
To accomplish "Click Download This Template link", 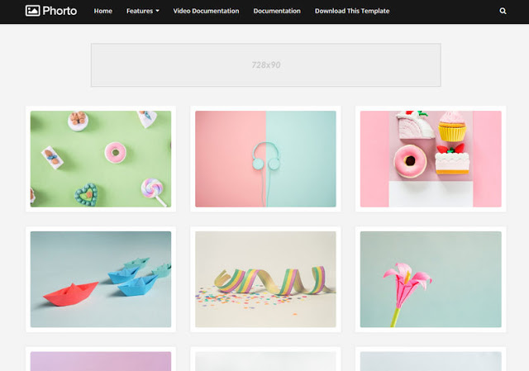I will 352,11.
